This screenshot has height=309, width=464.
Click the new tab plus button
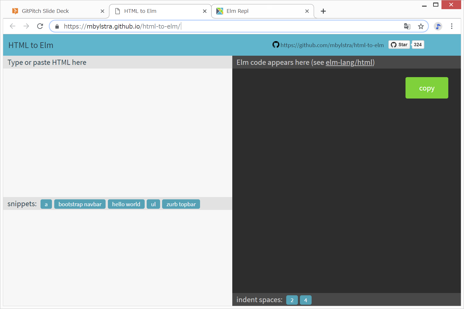(x=323, y=11)
